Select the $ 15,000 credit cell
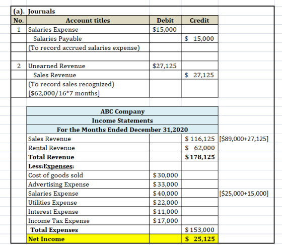Image resolution: width=282 pixels, height=245 pixels. 199,38
